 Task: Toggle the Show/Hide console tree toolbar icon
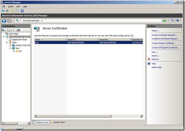coord(17,11)
